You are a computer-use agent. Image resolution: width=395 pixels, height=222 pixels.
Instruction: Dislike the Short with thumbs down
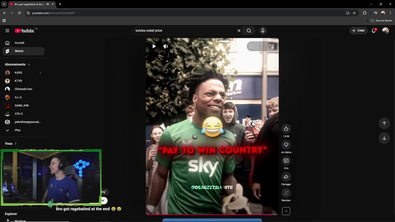tap(286, 145)
